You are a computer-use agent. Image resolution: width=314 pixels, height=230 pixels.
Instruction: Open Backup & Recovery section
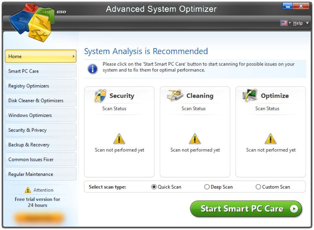pyautogui.click(x=41, y=145)
